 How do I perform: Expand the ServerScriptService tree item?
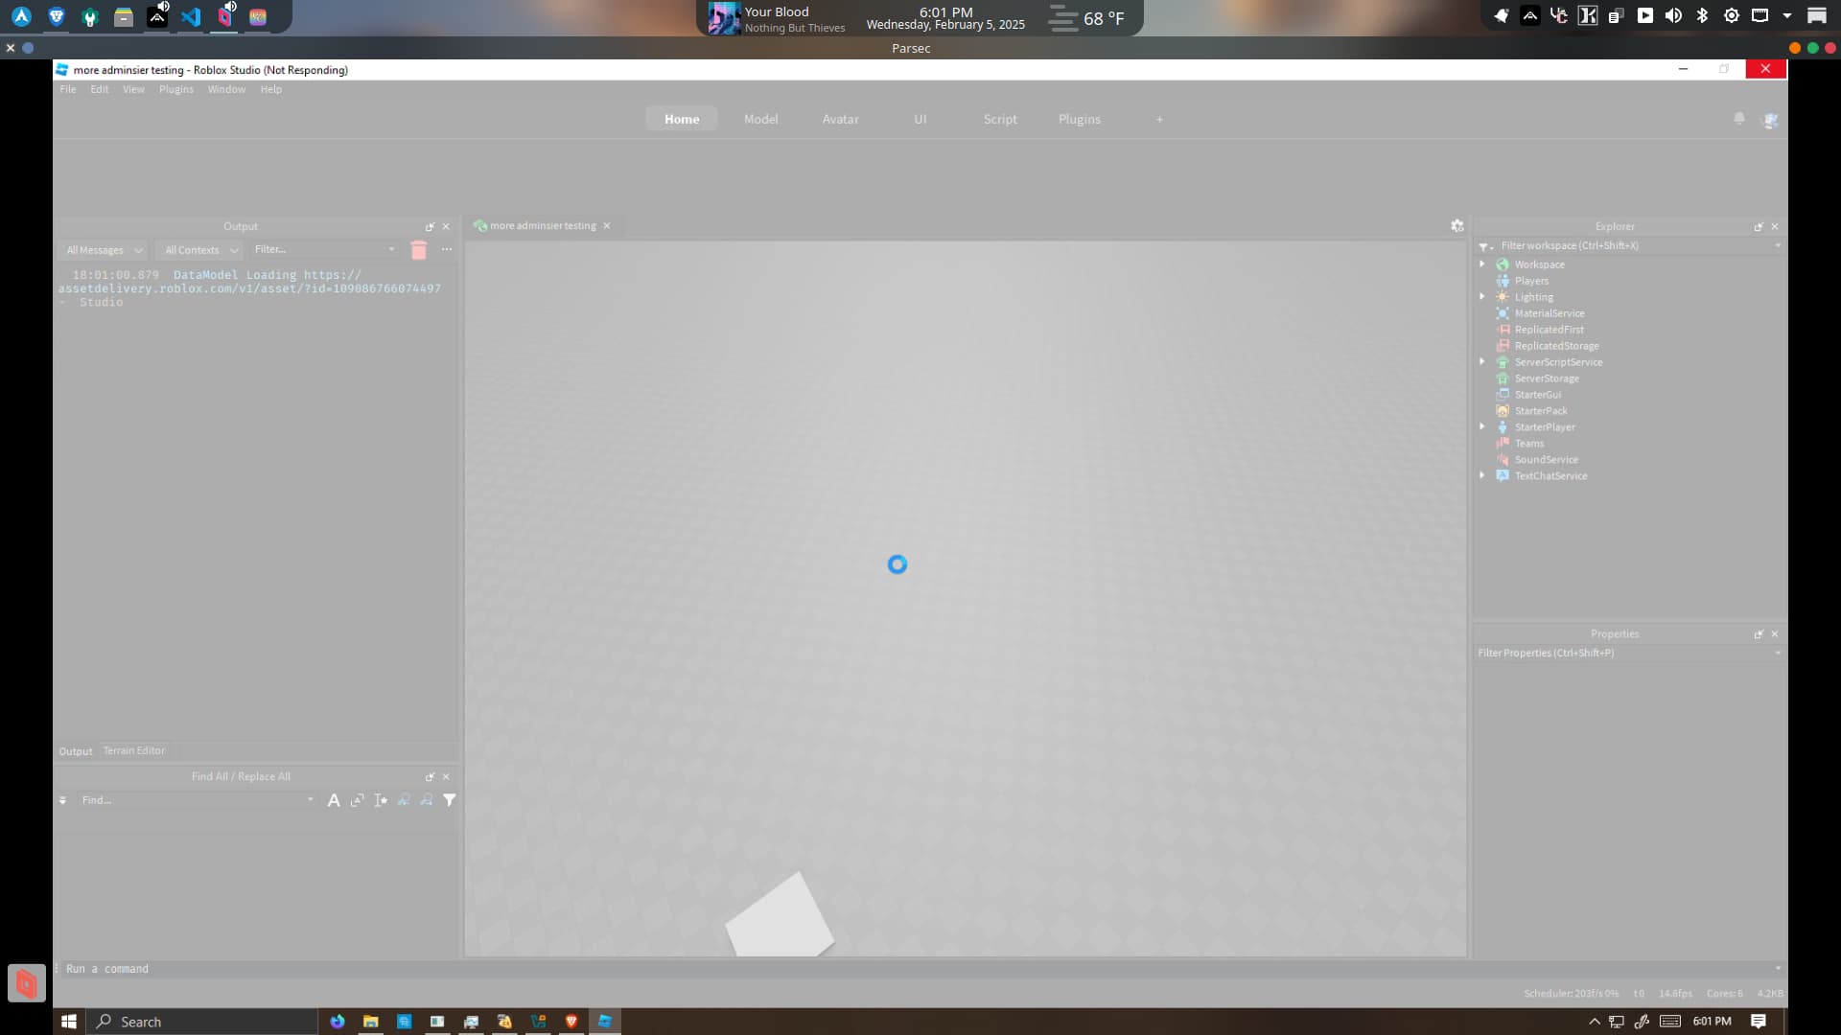[x=1484, y=361]
